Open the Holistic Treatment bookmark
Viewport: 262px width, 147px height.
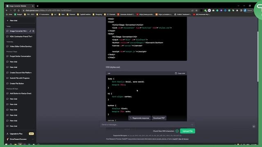183,15
